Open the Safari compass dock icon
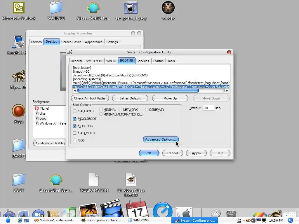This screenshot has height=224, width=299. click(9, 213)
